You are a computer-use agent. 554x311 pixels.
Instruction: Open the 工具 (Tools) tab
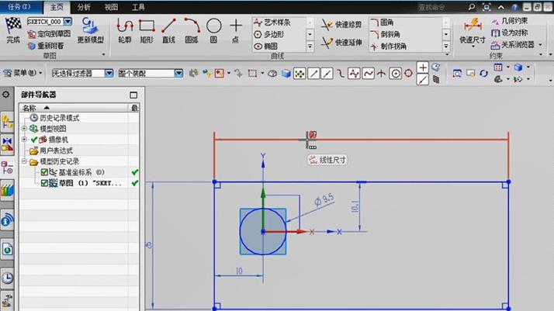(x=138, y=7)
